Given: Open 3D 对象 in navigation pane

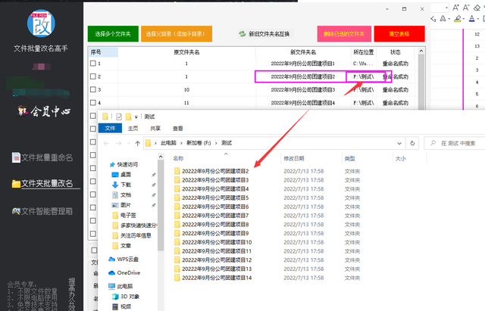Looking at the screenshot, I should 126,297.
